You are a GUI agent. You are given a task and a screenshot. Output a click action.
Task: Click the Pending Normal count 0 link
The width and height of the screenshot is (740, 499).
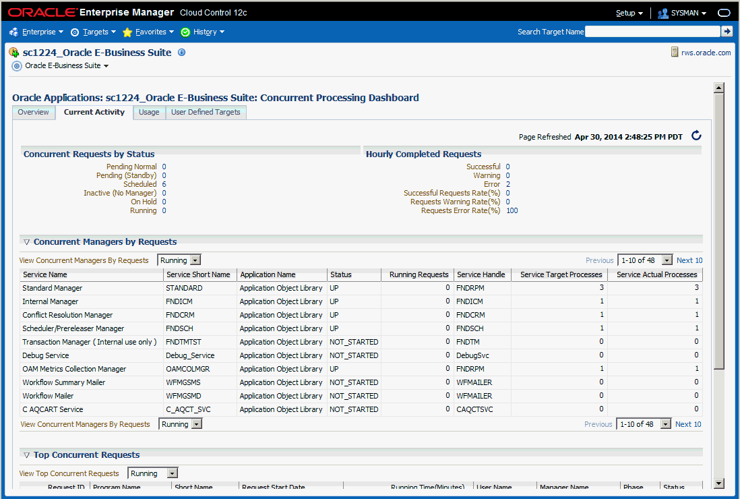pos(164,167)
